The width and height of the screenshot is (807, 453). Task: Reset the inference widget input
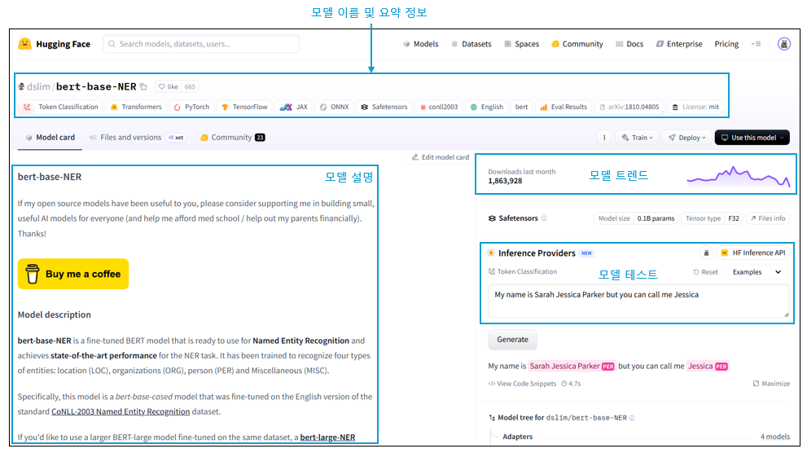[705, 272]
